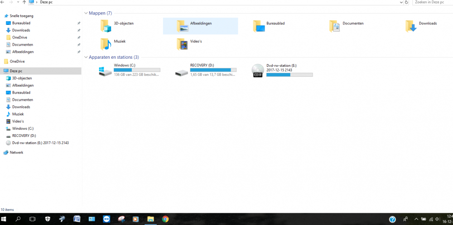453x225 pixels.
Task: Click the Documenten folder in Mappen
Action: click(334, 26)
